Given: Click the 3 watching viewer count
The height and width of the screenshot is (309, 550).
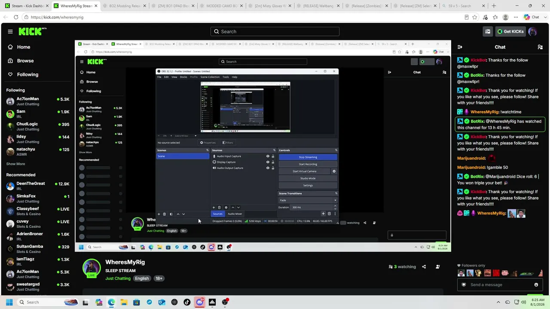Looking at the screenshot, I should point(402,267).
